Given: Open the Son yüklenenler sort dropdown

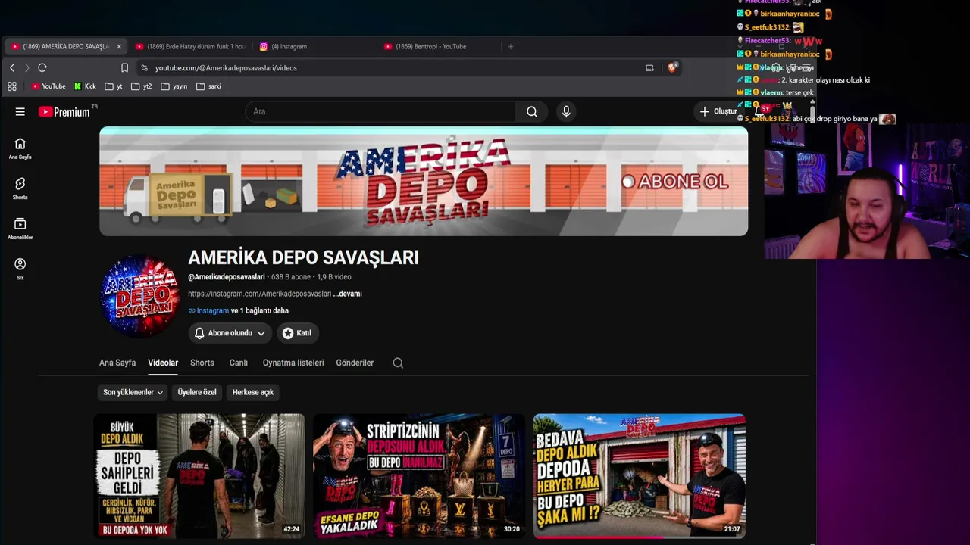Looking at the screenshot, I should click(133, 392).
